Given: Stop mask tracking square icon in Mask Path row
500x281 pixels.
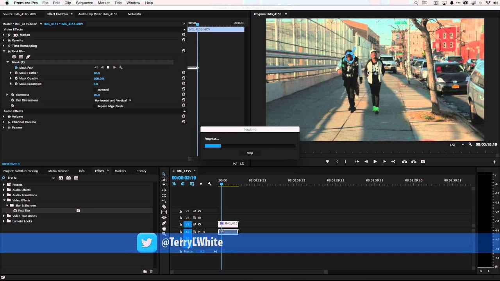Looking at the screenshot, I should pyautogui.click(x=108, y=68).
